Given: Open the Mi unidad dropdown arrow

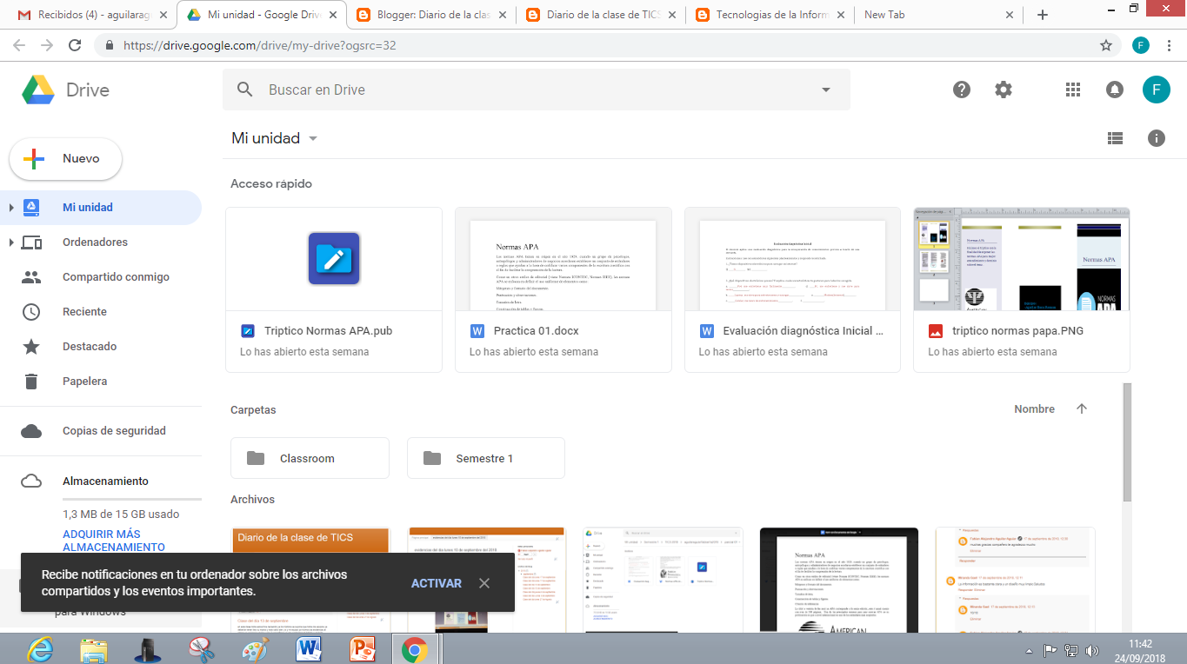Looking at the screenshot, I should [313, 139].
